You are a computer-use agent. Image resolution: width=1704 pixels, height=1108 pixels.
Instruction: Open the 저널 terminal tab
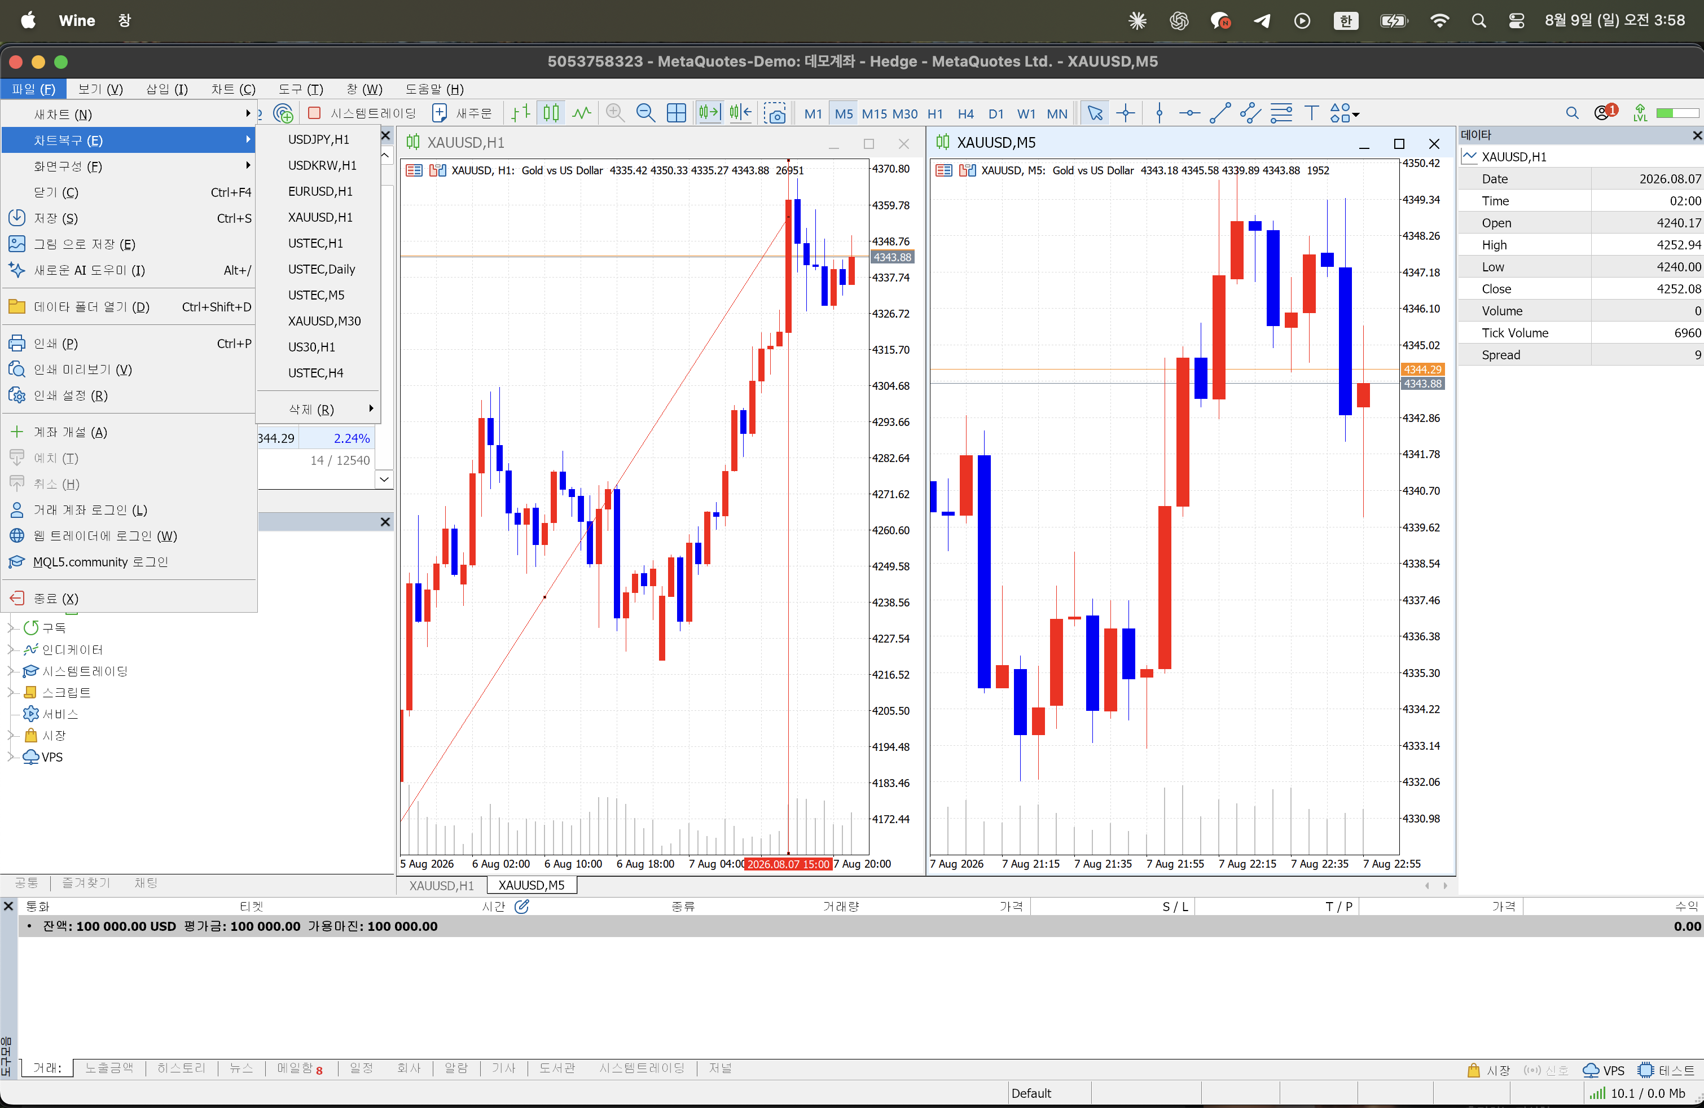pos(721,1068)
